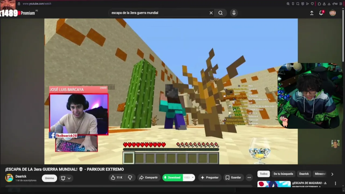Click the padlock site info icon

point(19,4)
